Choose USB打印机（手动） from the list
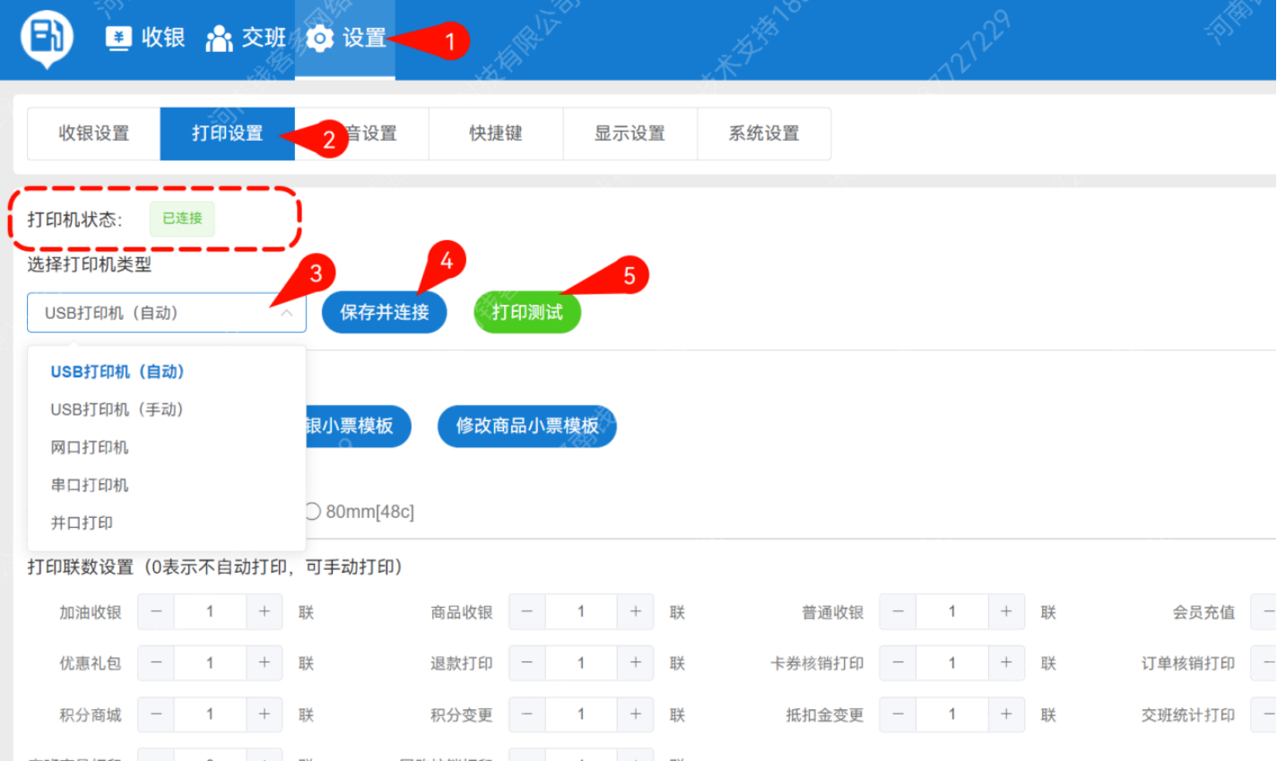The image size is (1277, 761). [x=167, y=410]
